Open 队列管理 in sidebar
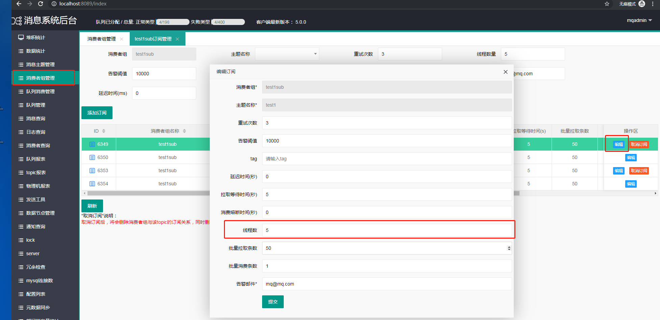This screenshot has height=320, width=660. (45, 105)
